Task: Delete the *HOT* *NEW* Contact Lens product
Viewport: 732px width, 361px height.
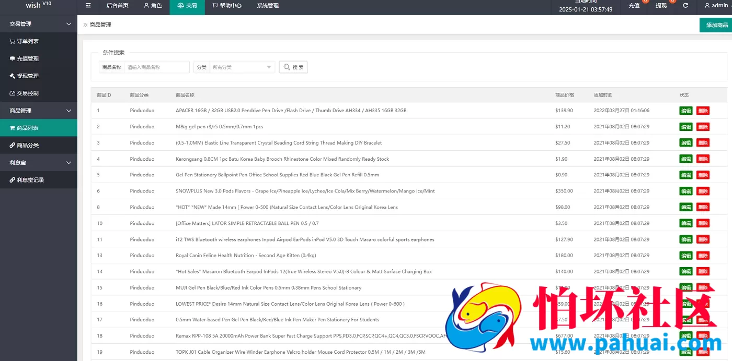Action: 703,207
